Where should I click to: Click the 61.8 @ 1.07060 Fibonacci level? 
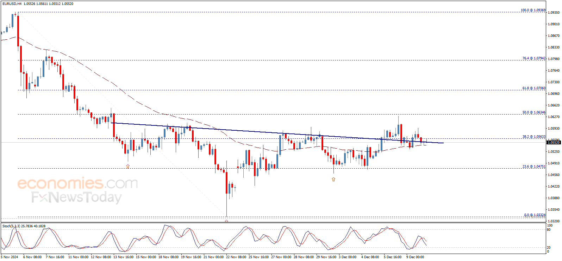tap(534, 88)
